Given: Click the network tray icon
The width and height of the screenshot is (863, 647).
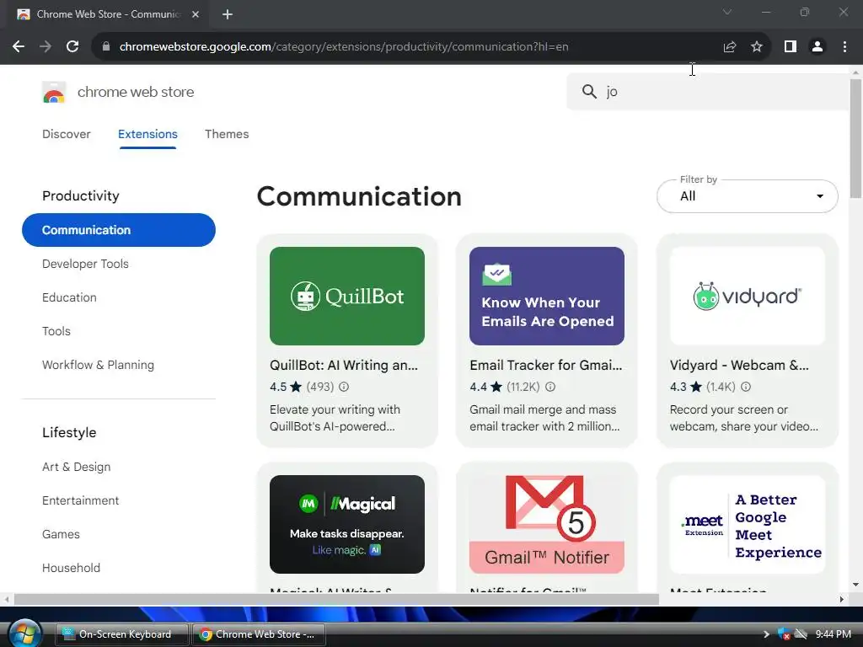Looking at the screenshot, I should 801,634.
